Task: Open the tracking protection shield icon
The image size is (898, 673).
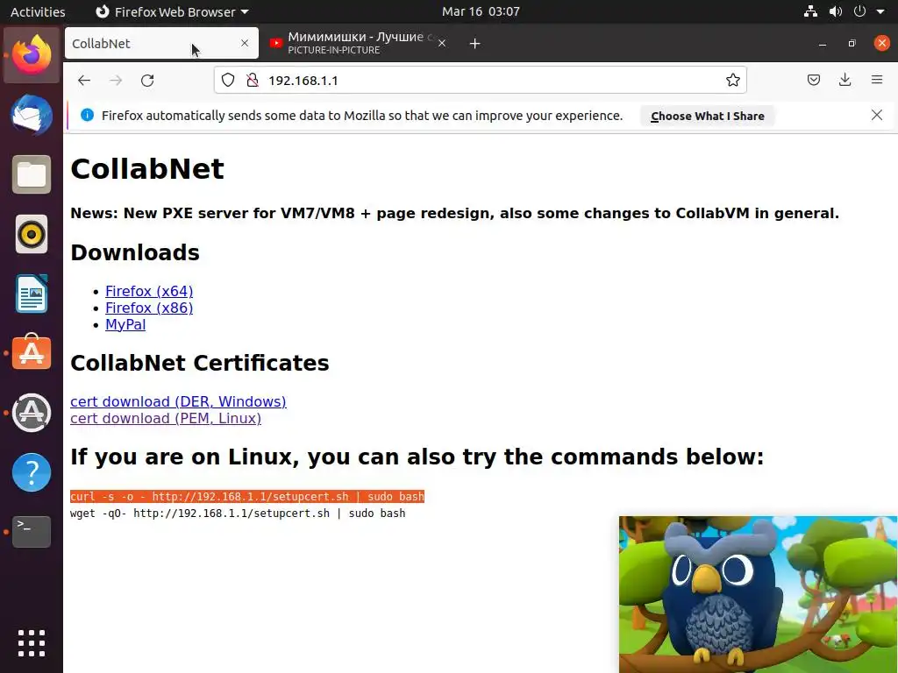Action: tap(228, 80)
